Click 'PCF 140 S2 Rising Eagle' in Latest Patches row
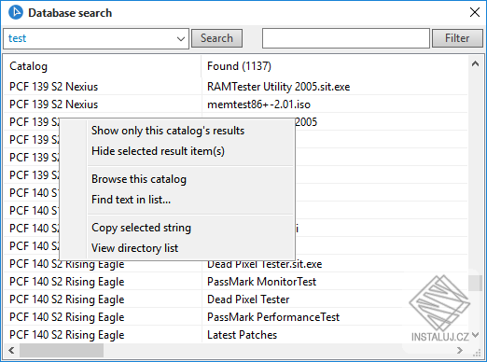This screenshot has width=487, height=362. click(67, 335)
